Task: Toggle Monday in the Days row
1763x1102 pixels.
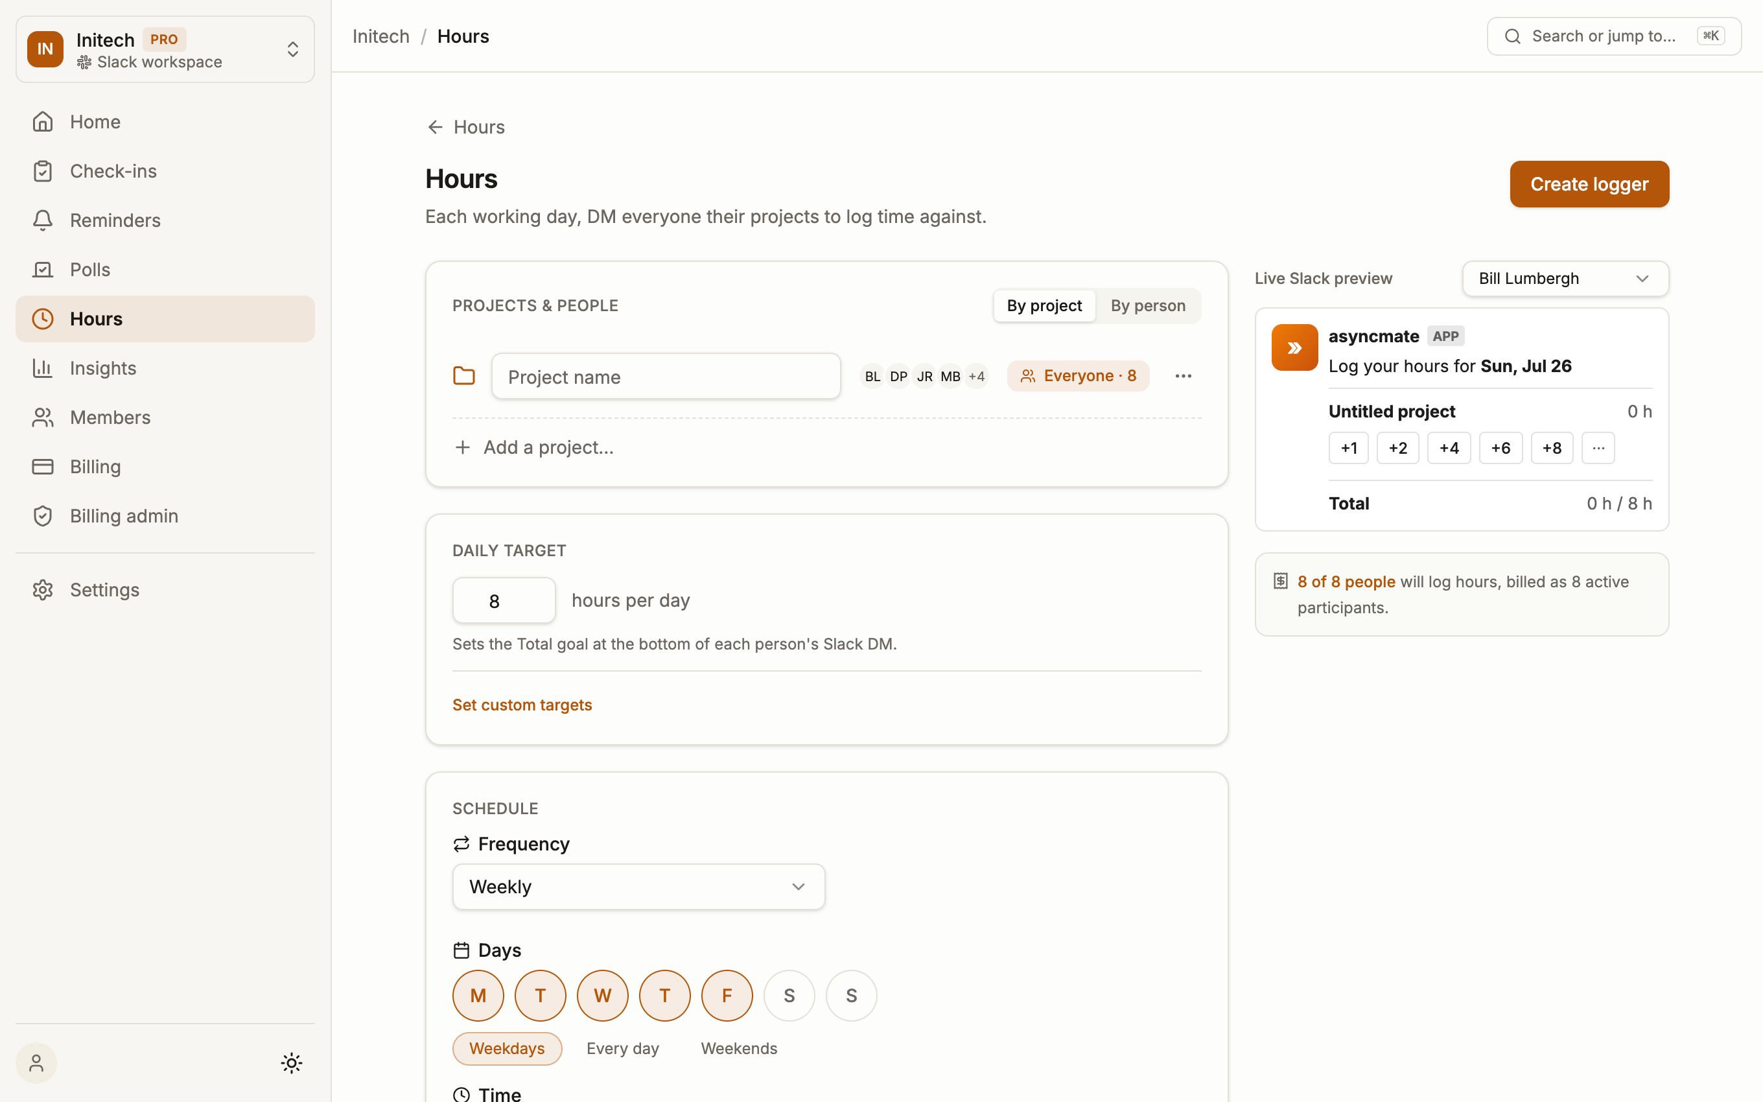Action: point(478,996)
